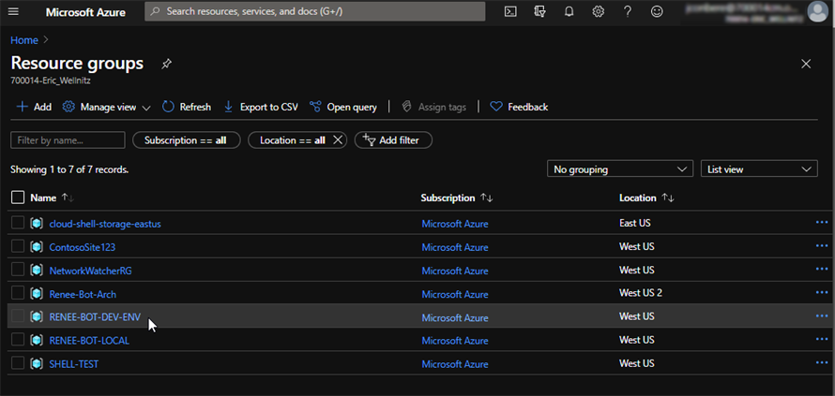Open RENEE-BOT-LOCAL resource group
835x396 pixels.
(89, 341)
